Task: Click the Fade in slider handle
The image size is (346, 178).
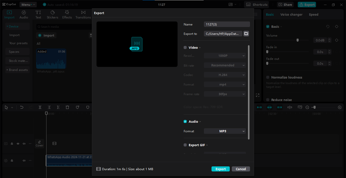Action: [x=267, y=52]
